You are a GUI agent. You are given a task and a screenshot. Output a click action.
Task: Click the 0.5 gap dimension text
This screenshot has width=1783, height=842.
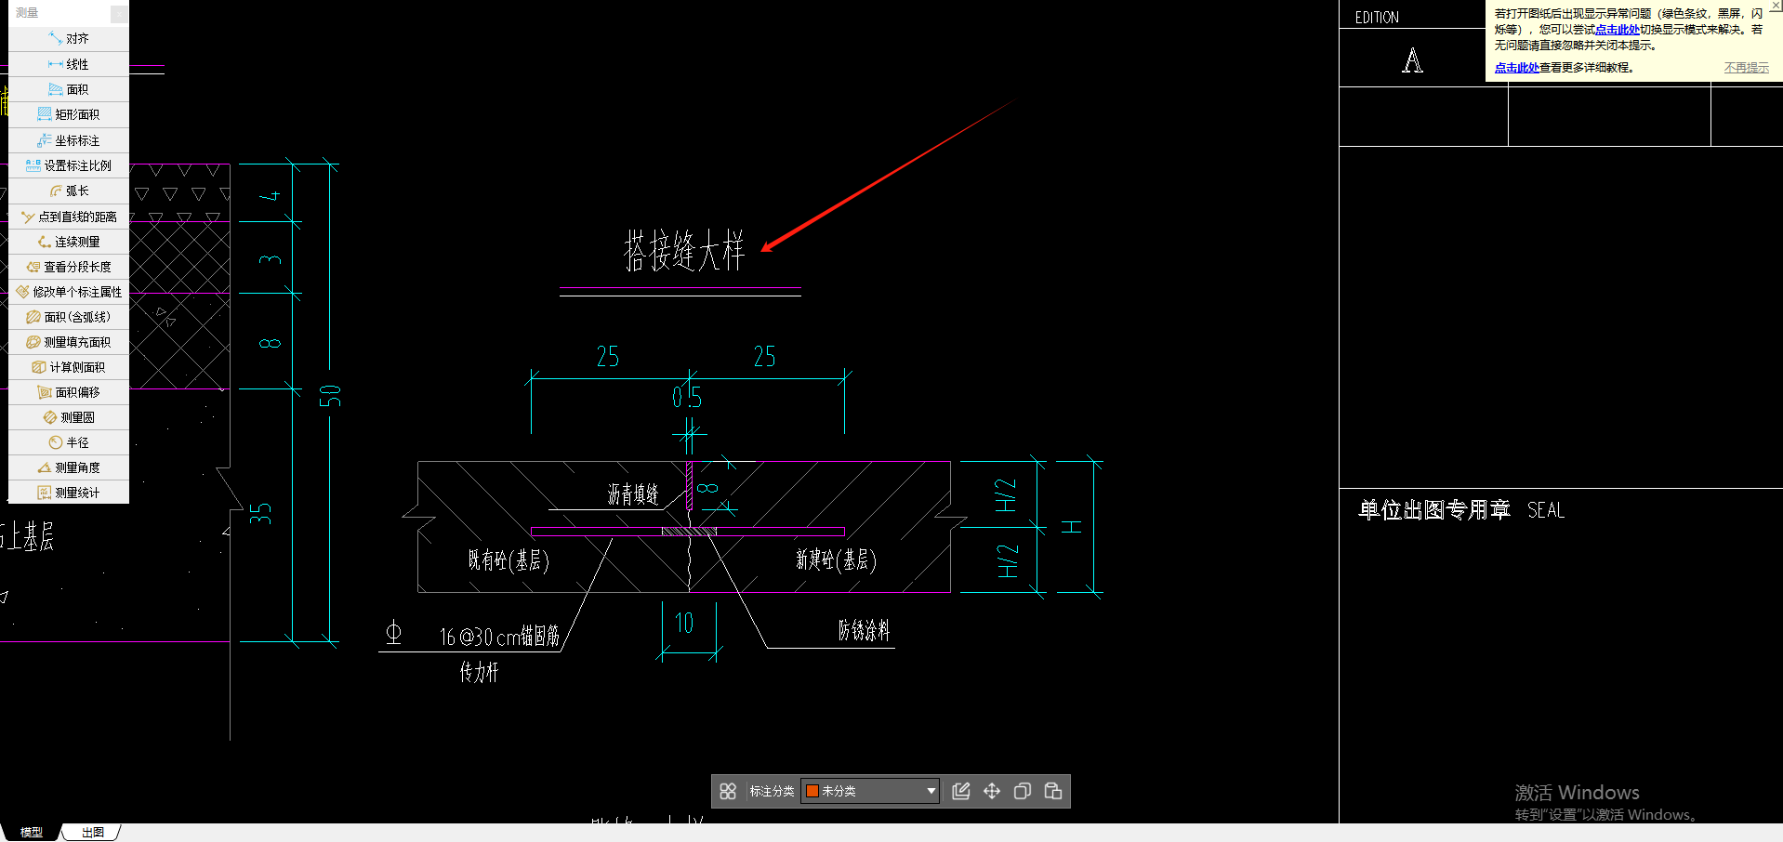click(x=687, y=398)
